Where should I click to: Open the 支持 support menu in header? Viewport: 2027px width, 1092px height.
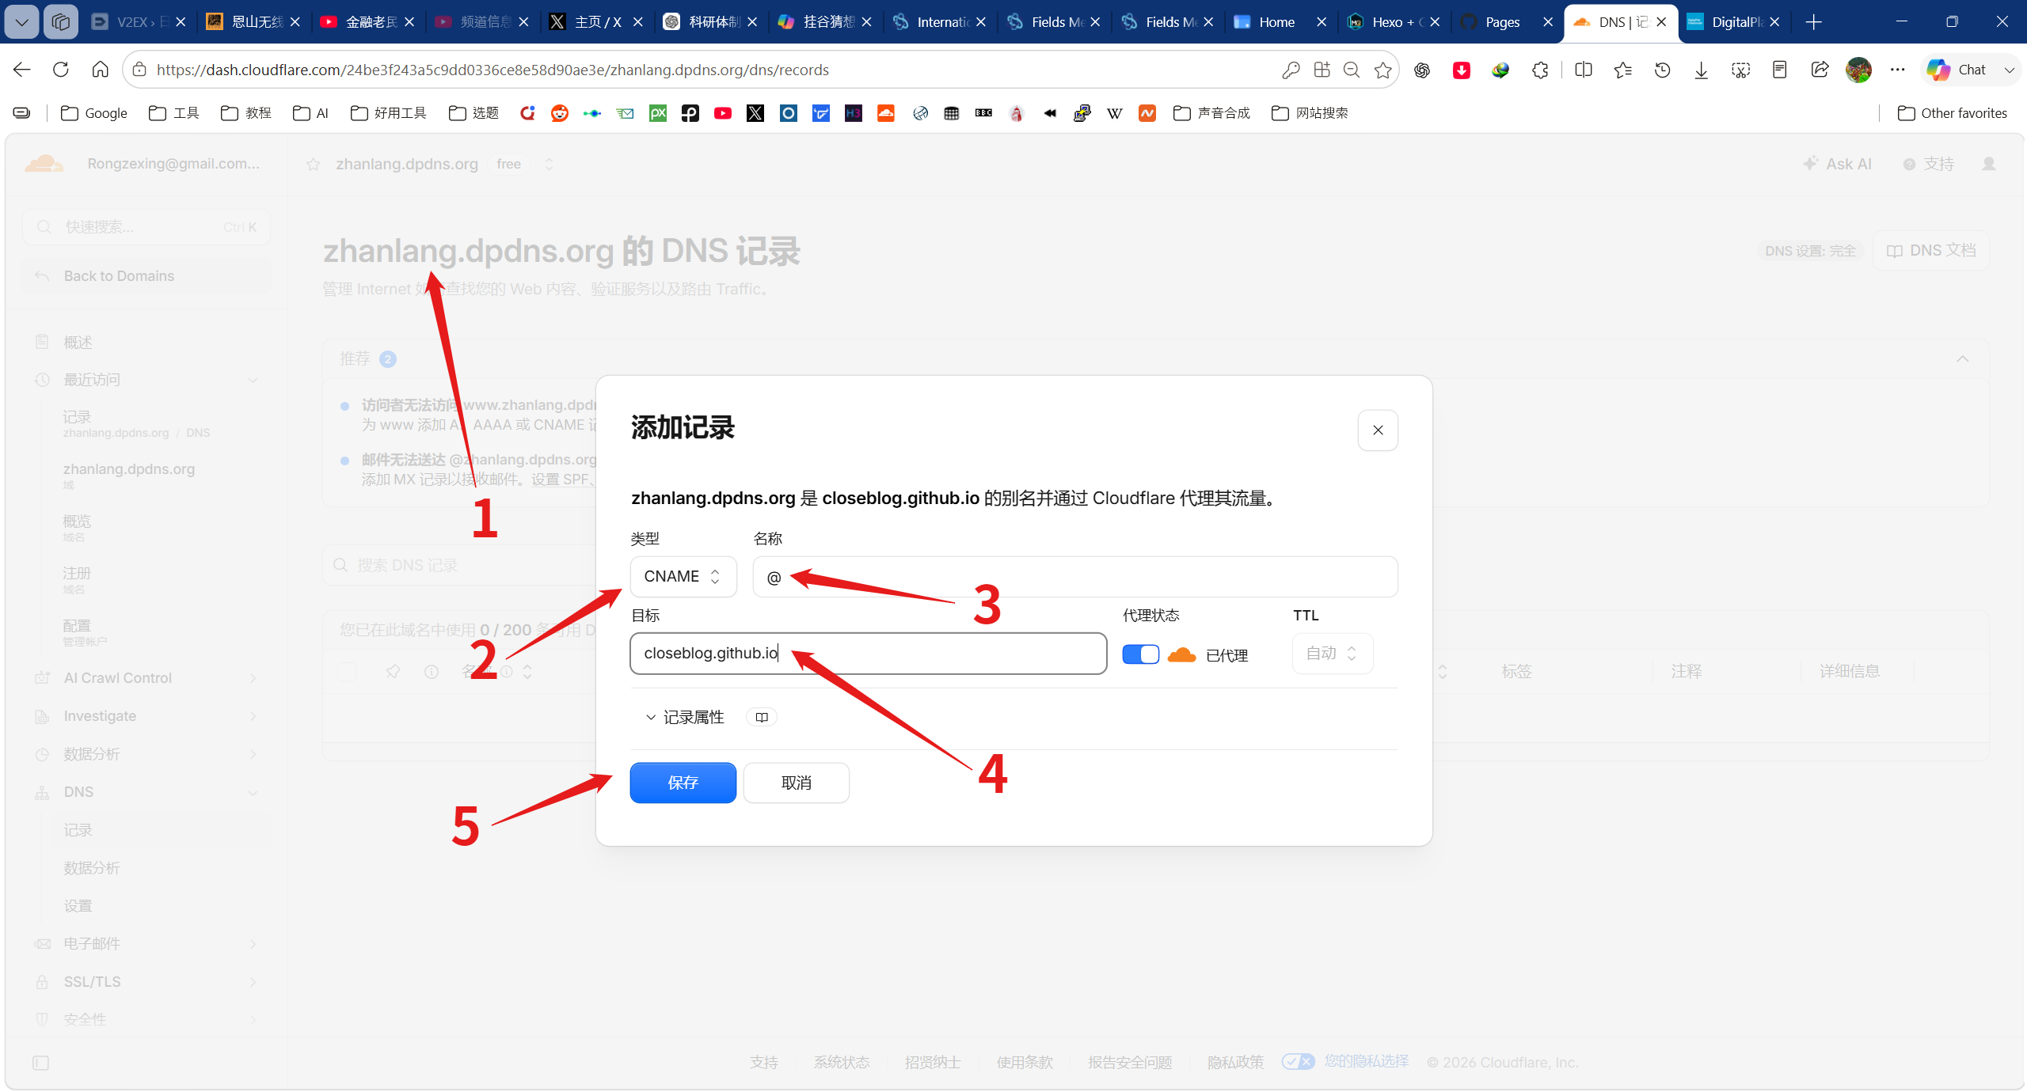click(x=1929, y=164)
